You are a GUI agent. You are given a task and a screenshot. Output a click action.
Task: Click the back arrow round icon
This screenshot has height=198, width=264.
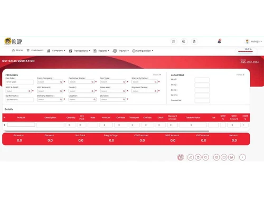tap(242, 157)
